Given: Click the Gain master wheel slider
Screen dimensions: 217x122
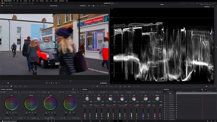Looking at the screenshot, I should [51, 115].
